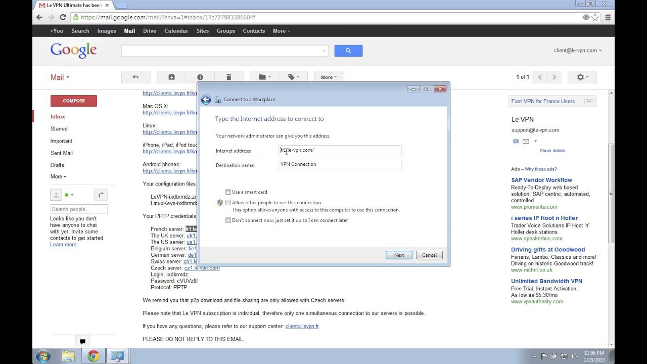The image size is (647, 364).
Task: Expand More labels in sidebar
Action: click(58, 176)
